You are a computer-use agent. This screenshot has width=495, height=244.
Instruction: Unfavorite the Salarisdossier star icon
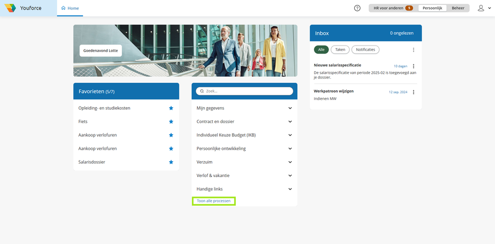click(x=171, y=162)
